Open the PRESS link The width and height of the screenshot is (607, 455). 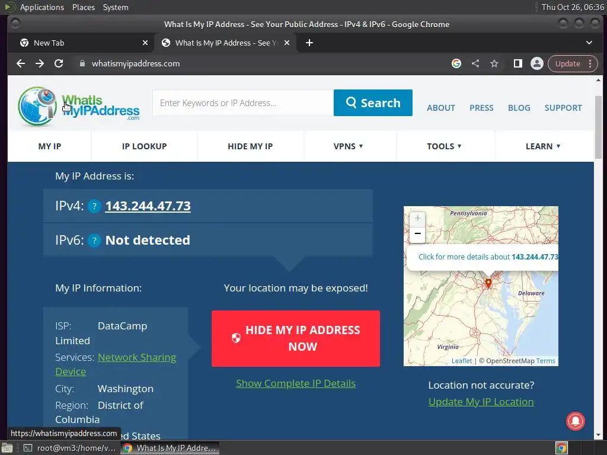click(x=481, y=108)
